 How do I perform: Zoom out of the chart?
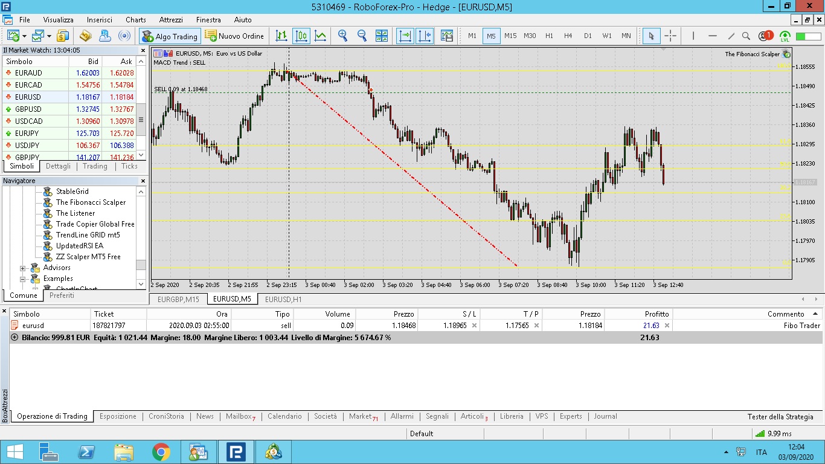tap(362, 36)
